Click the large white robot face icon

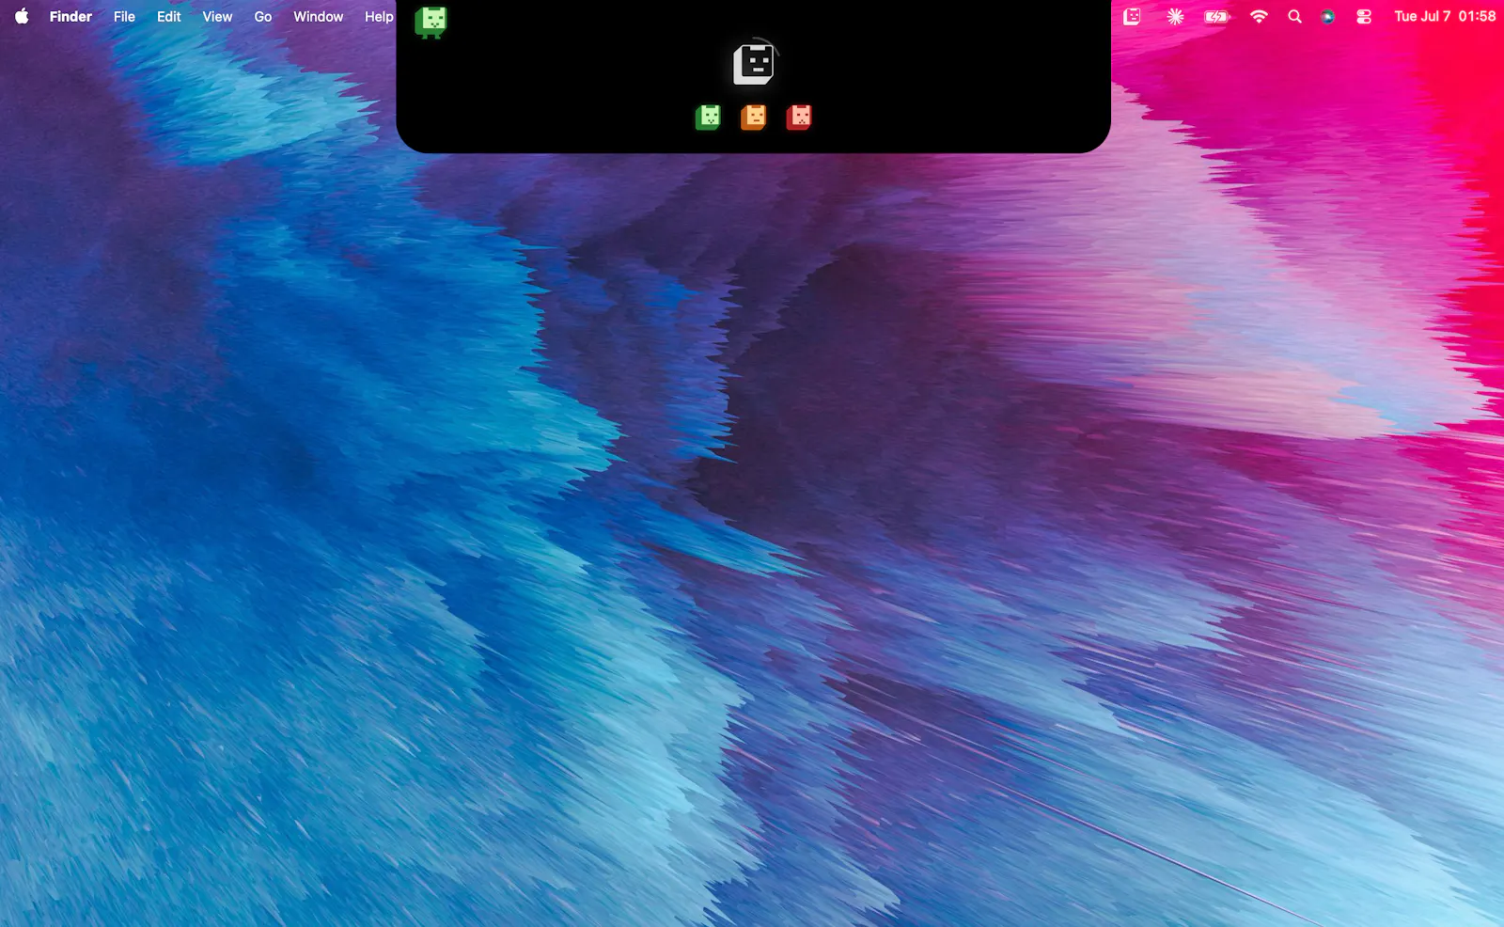click(754, 63)
